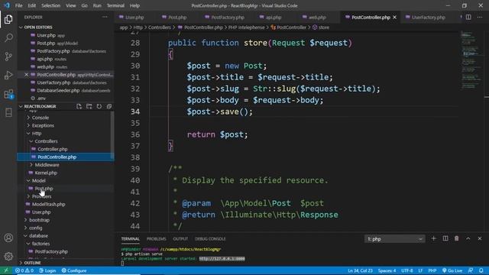Image resolution: width=489 pixels, height=275 pixels.
Task: Click the feedback icon in status bar
Action: click(x=471, y=270)
